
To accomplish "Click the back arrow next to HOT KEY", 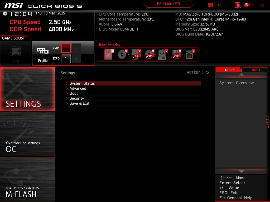I will pos(208,73).
